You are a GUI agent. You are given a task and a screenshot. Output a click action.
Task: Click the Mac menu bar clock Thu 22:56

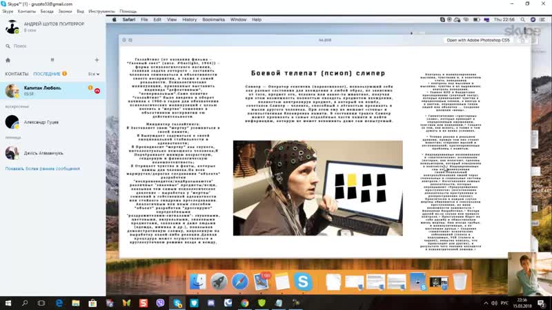coord(504,20)
